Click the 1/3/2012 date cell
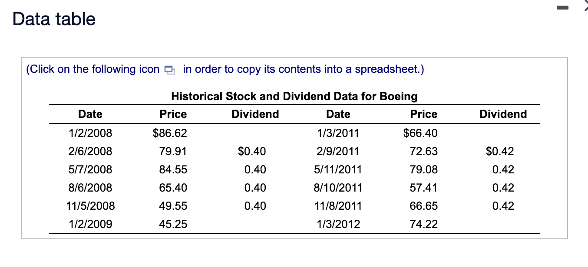The height and width of the screenshot is (267, 588). (338, 224)
